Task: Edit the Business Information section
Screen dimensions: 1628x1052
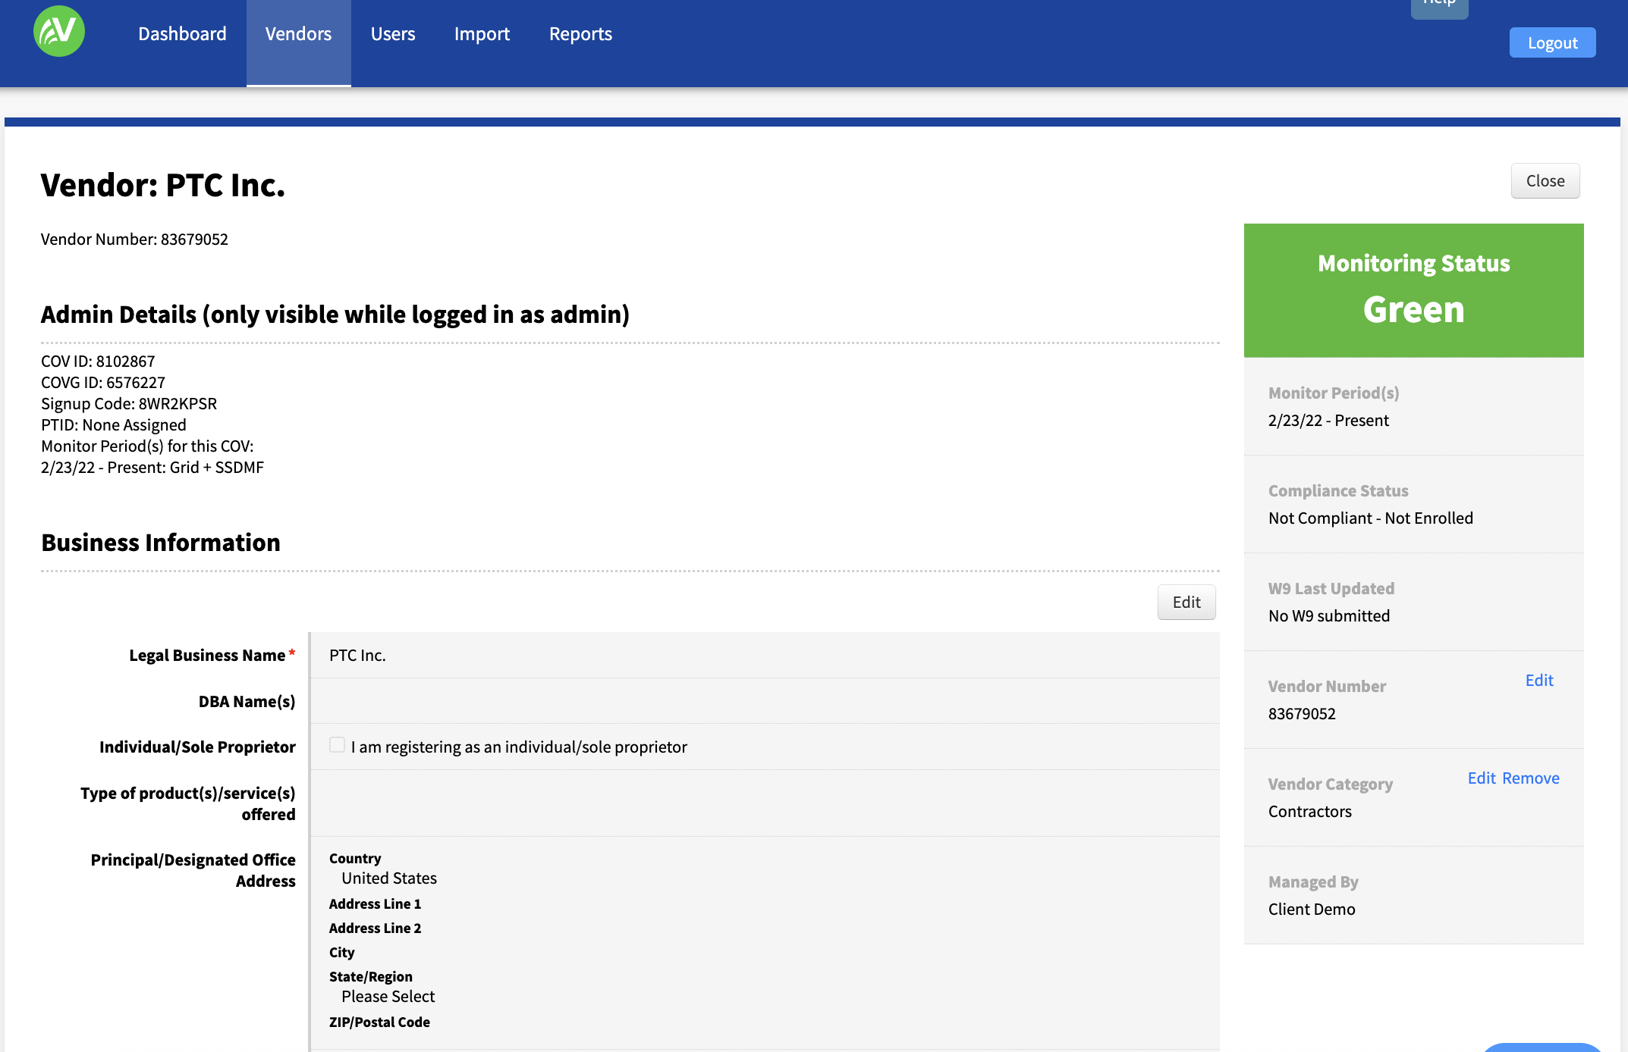Action: (x=1186, y=603)
